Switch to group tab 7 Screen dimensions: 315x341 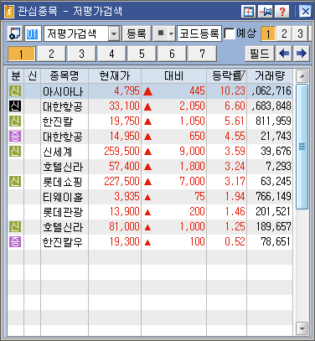pyautogui.click(x=202, y=54)
